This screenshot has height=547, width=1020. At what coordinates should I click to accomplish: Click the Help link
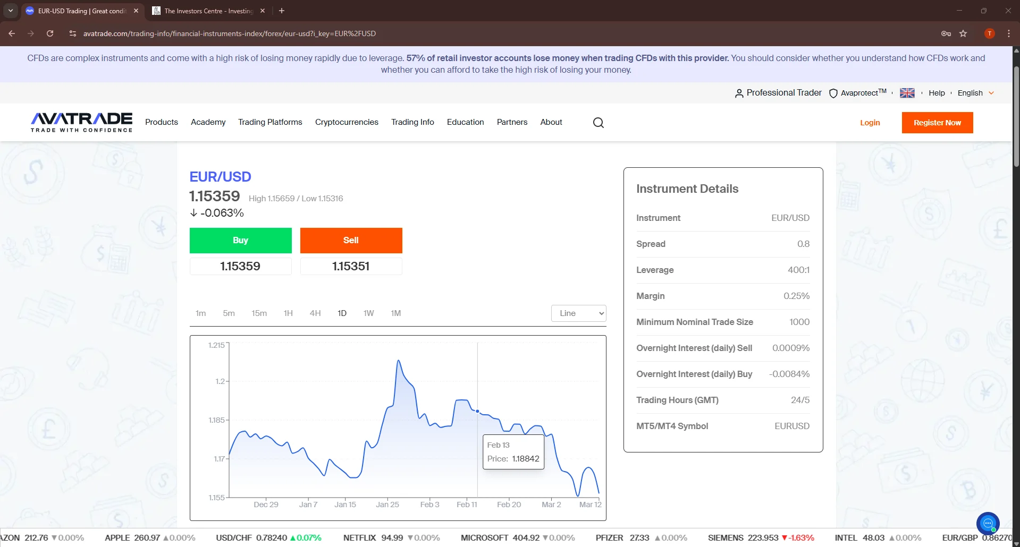[937, 93]
